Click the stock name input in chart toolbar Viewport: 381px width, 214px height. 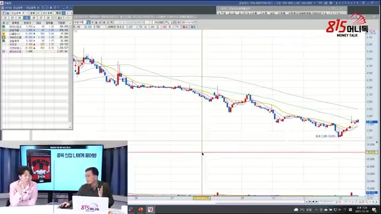point(80,23)
